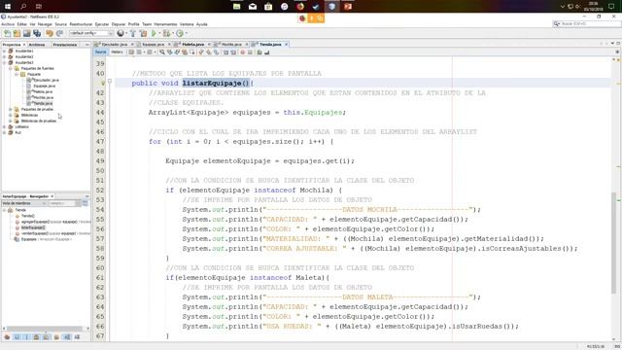Collapse the listarEquipaje method fold marker

tap(110, 81)
